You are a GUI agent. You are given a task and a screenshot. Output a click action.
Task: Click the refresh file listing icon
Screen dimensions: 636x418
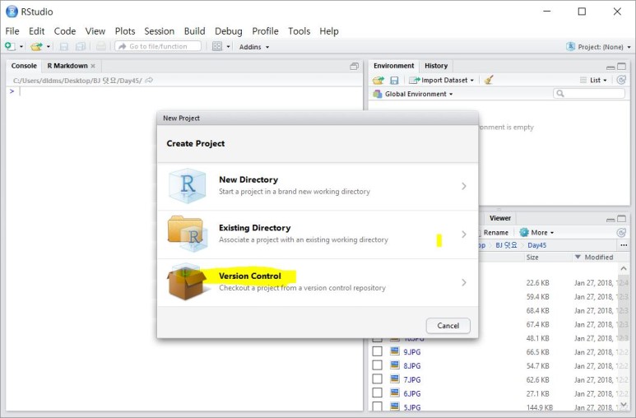tap(621, 233)
